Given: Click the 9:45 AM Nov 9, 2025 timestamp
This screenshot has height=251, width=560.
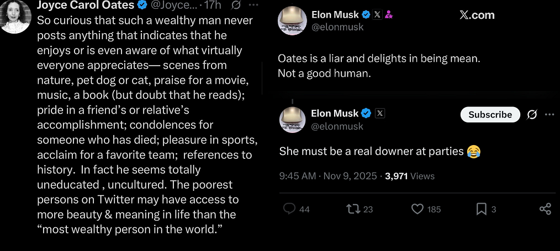Looking at the screenshot, I should (328, 176).
